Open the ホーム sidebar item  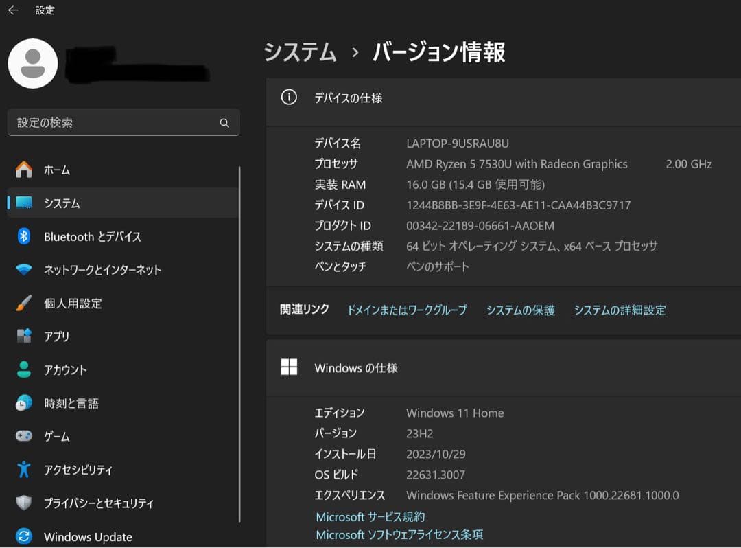[x=24, y=169]
